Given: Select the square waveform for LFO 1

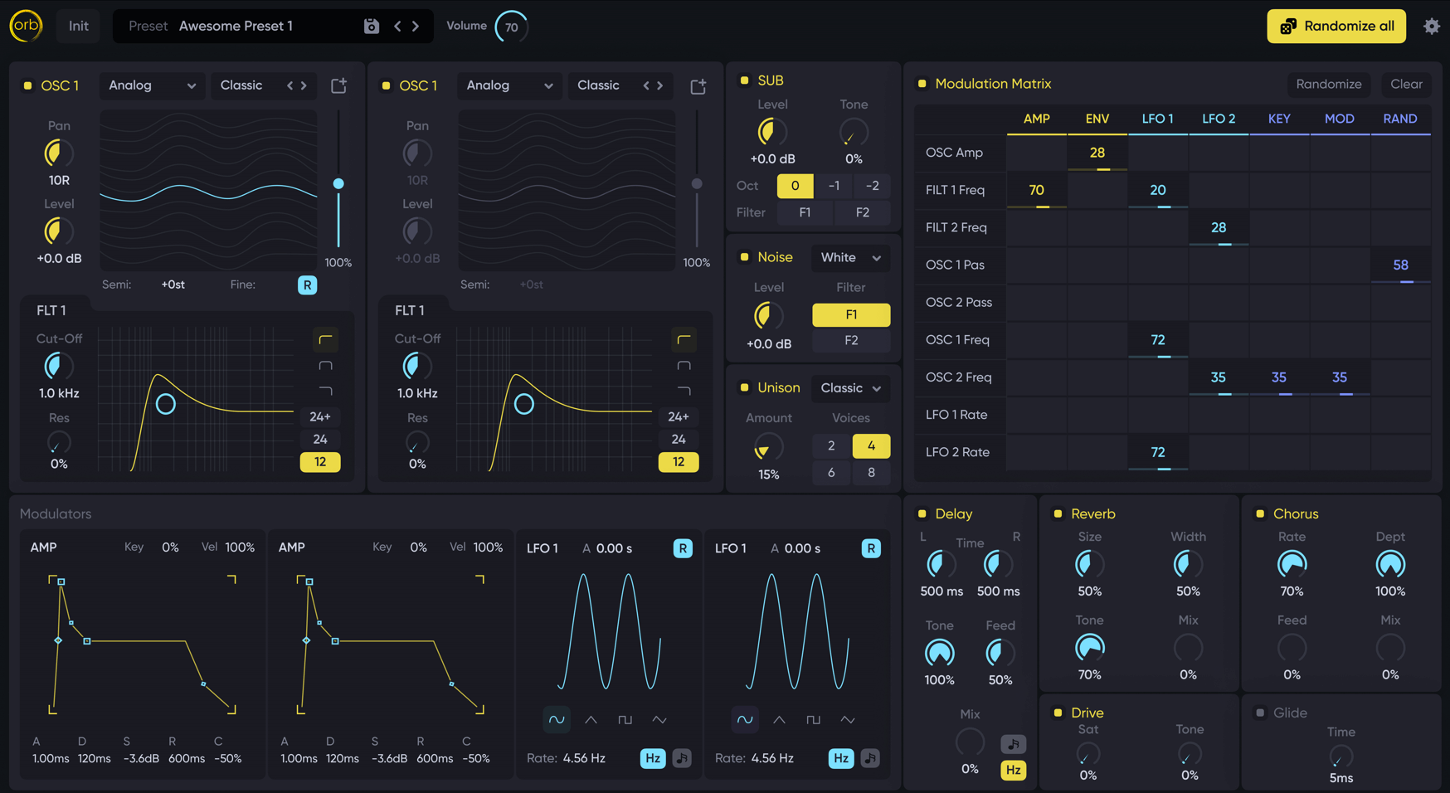Looking at the screenshot, I should point(625,719).
